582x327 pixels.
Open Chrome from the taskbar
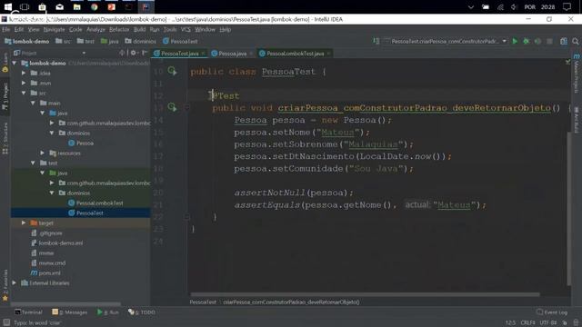[95, 6]
